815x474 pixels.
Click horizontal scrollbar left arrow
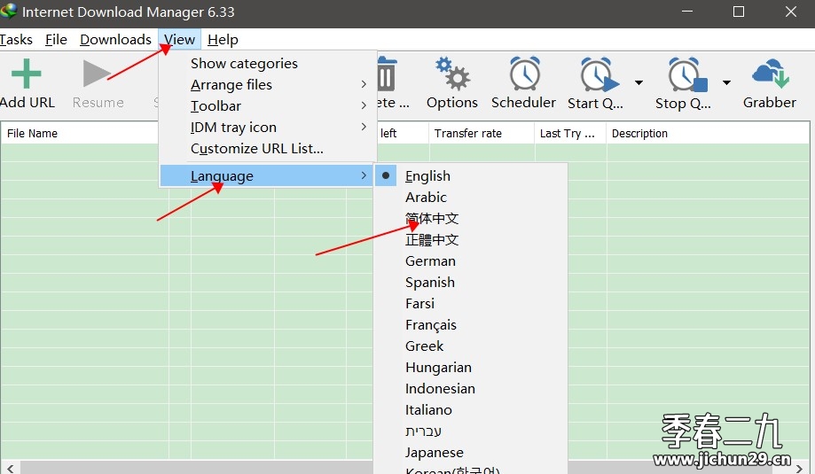(10, 469)
